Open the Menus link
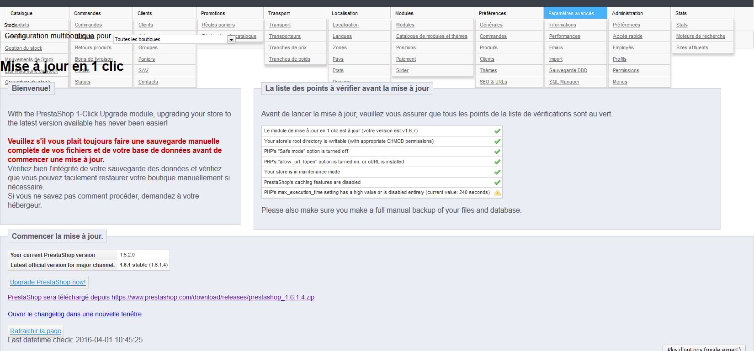 tap(620, 82)
